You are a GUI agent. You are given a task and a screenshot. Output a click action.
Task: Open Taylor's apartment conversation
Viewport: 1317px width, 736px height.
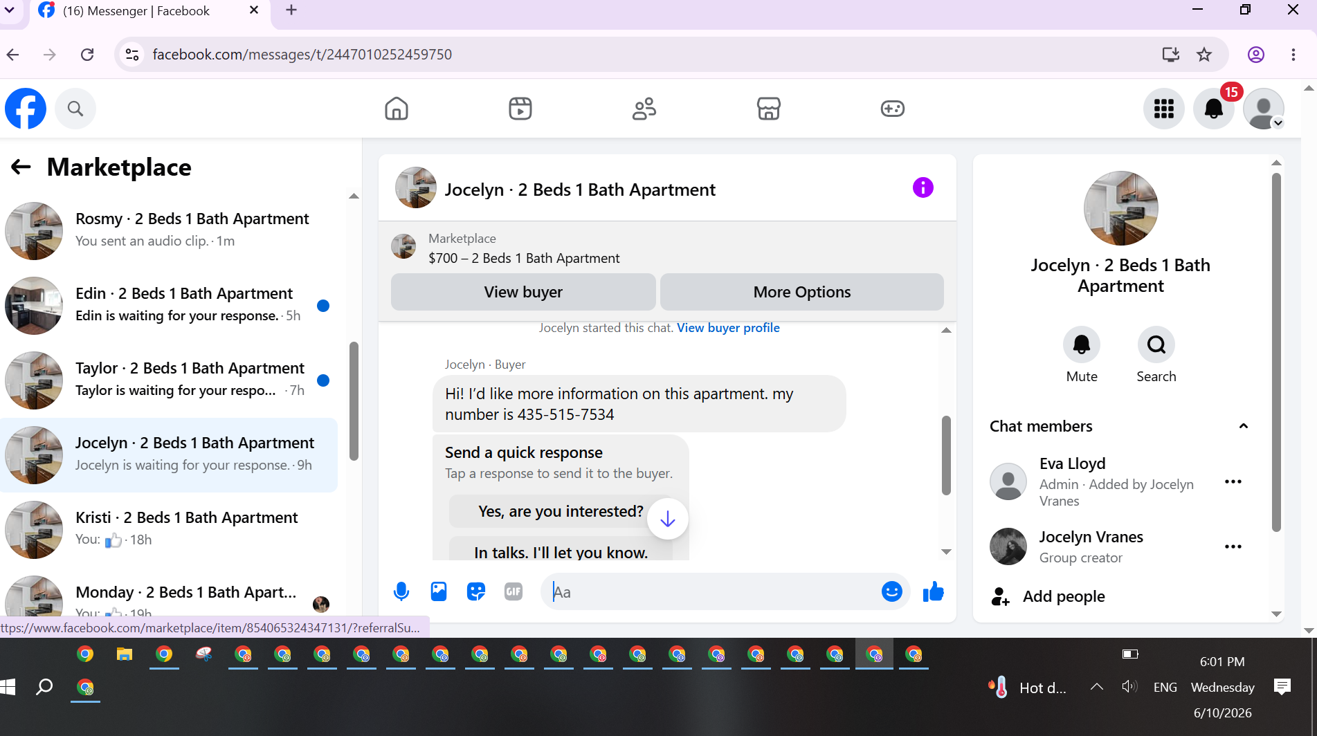(x=169, y=380)
